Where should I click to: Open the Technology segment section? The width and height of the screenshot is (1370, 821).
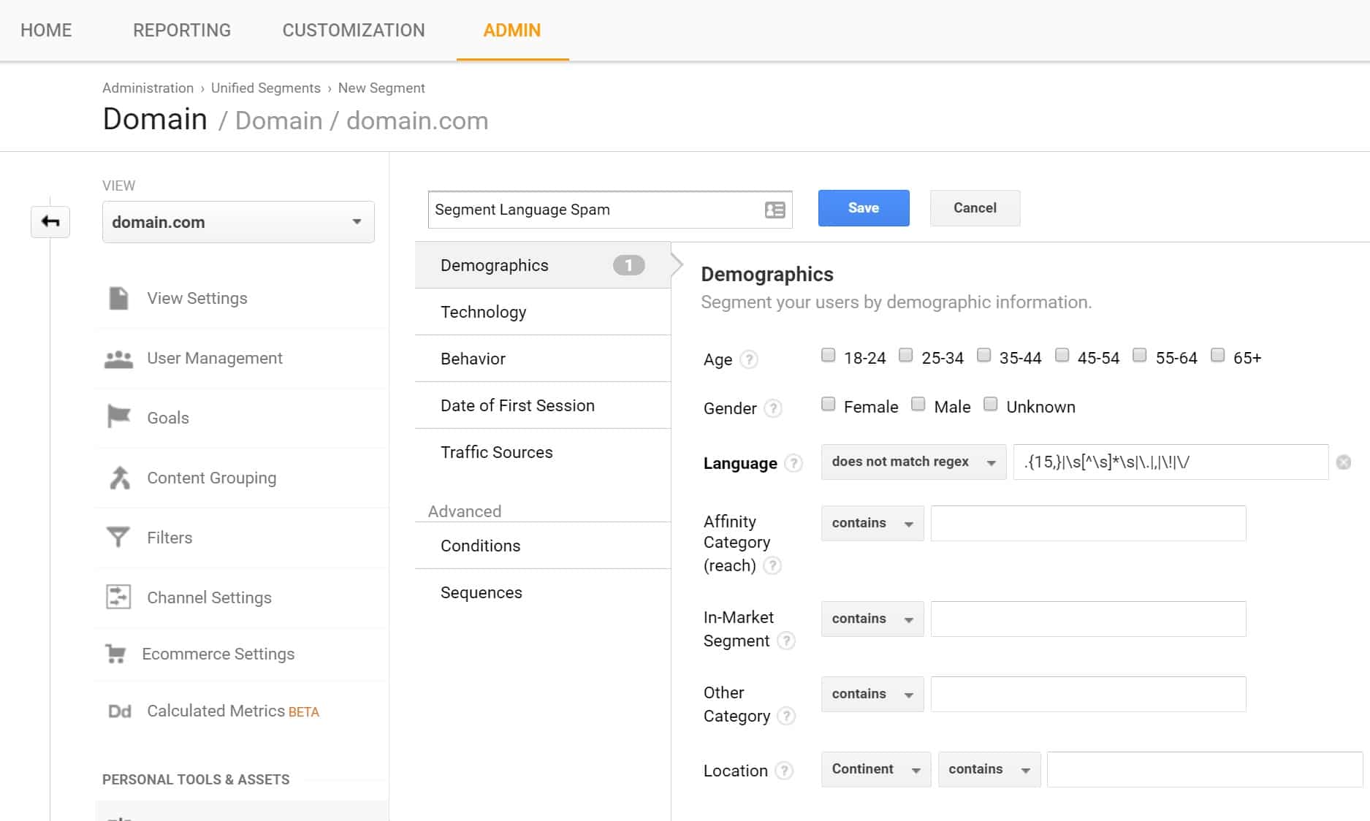[x=483, y=312]
